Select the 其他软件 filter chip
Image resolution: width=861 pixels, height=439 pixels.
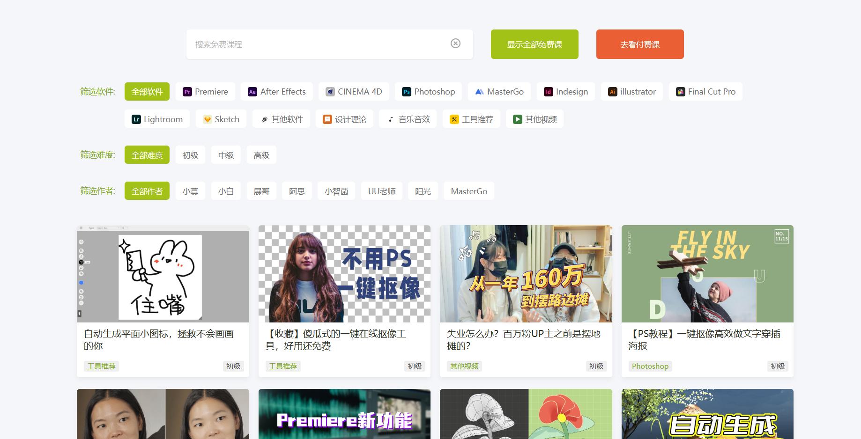(x=281, y=118)
